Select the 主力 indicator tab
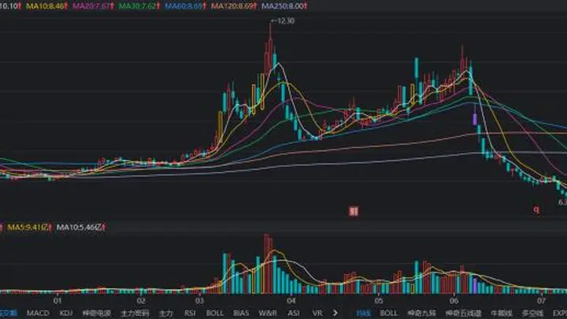This screenshot has height=319, width=567. tap(166, 313)
